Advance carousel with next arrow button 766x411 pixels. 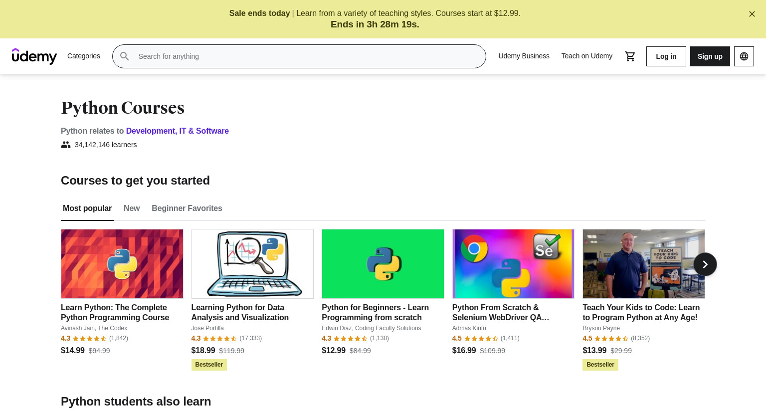coord(705,264)
